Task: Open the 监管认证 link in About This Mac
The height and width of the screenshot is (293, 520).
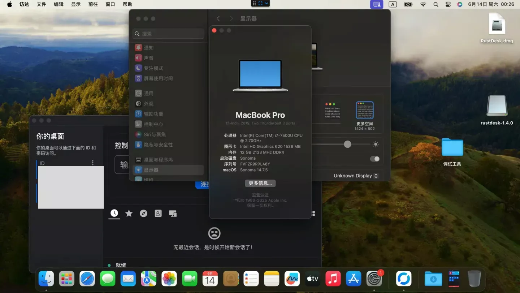Action: [x=260, y=194]
